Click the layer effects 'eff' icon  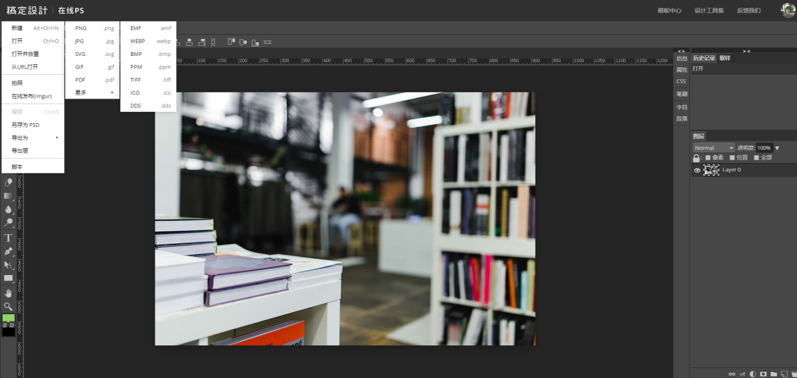743,374
